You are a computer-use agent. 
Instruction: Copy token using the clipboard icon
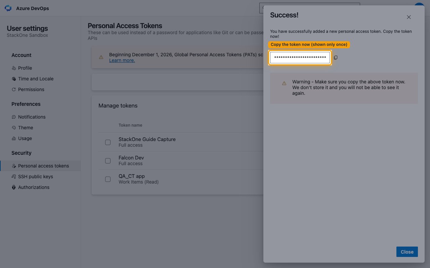[x=336, y=58]
